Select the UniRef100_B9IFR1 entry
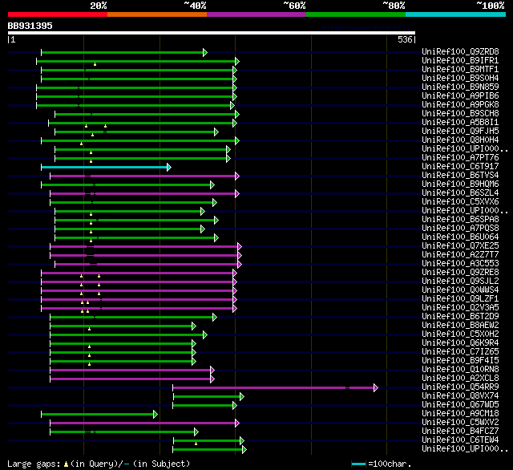 point(460,60)
